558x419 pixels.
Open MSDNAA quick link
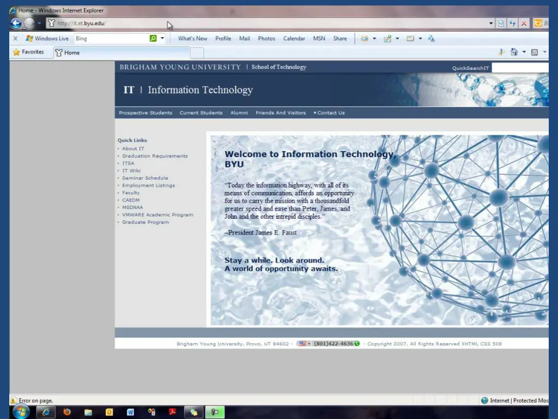132,207
